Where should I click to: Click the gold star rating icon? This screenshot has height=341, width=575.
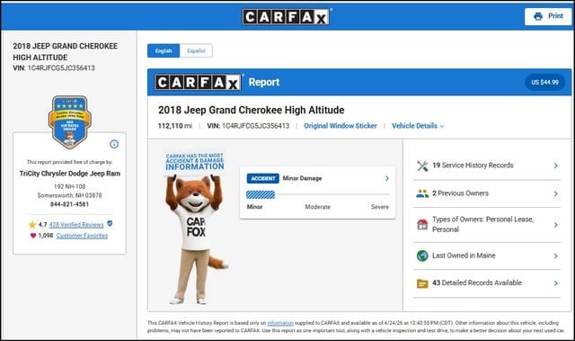tap(32, 225)
